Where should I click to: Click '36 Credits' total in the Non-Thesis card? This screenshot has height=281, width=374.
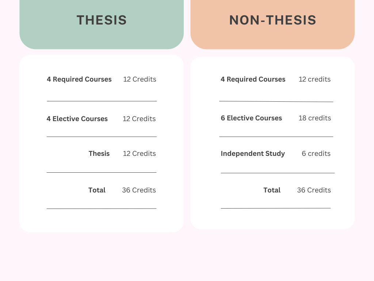pos(314,190)
